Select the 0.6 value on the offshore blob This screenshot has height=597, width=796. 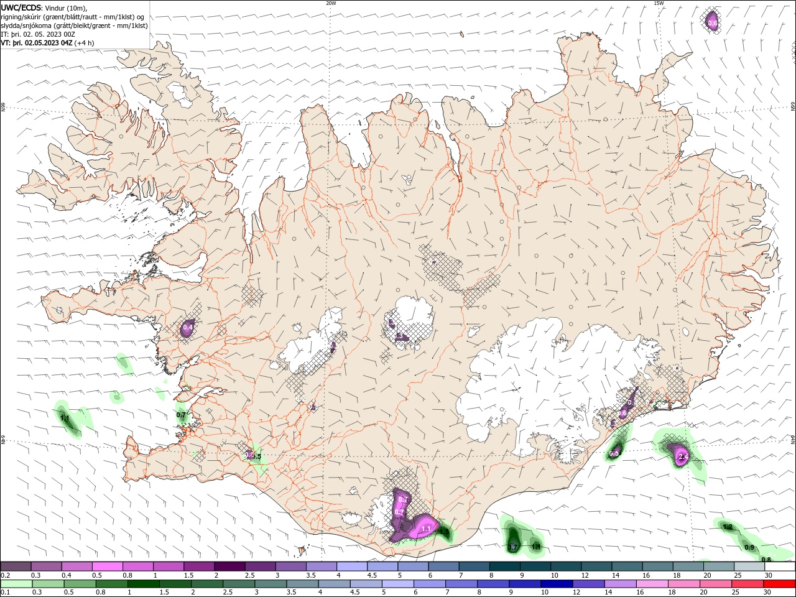coord(713,23)
